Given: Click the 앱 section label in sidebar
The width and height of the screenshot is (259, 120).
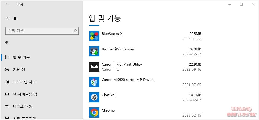Looking at the screenshot, I should [x=7, y=43].
